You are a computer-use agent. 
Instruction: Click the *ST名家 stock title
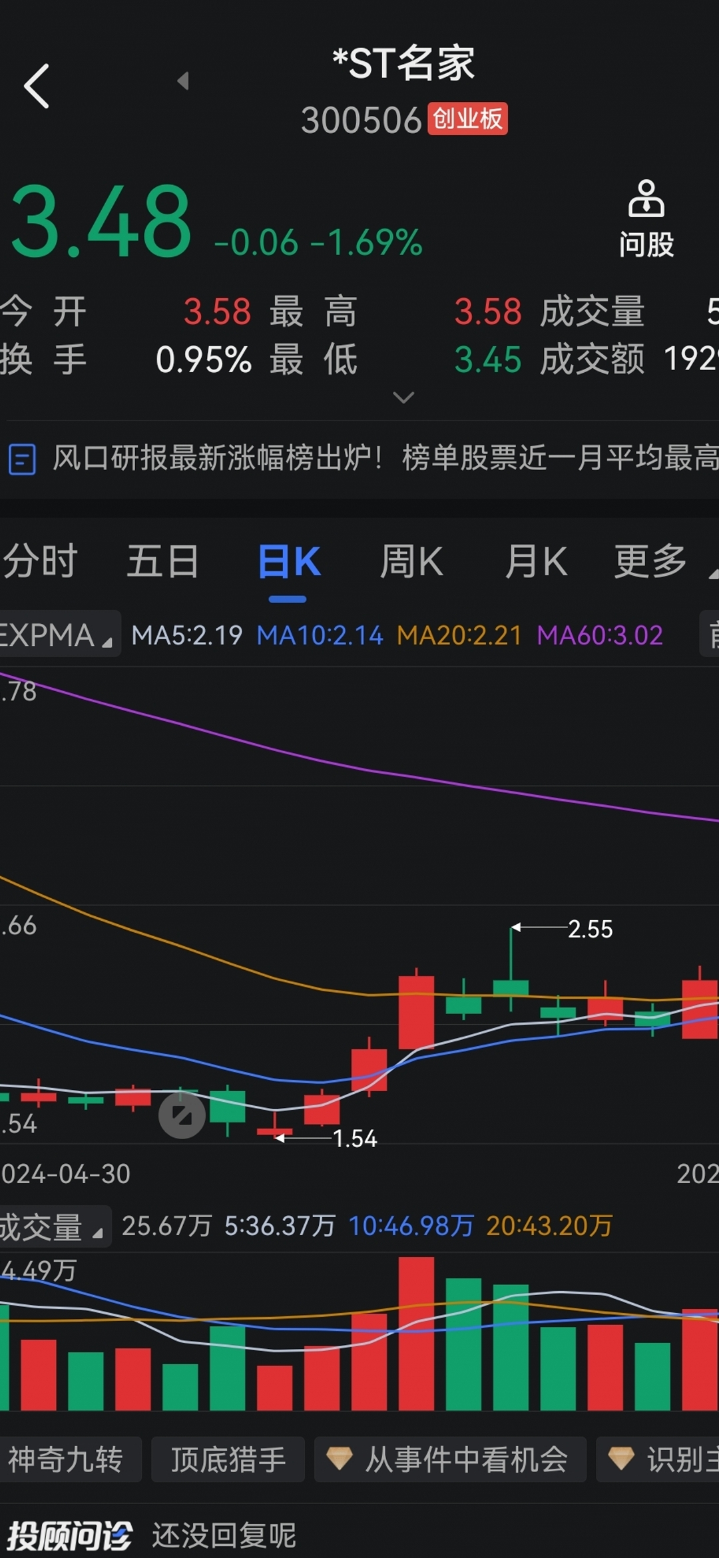[x=403, y=63]
